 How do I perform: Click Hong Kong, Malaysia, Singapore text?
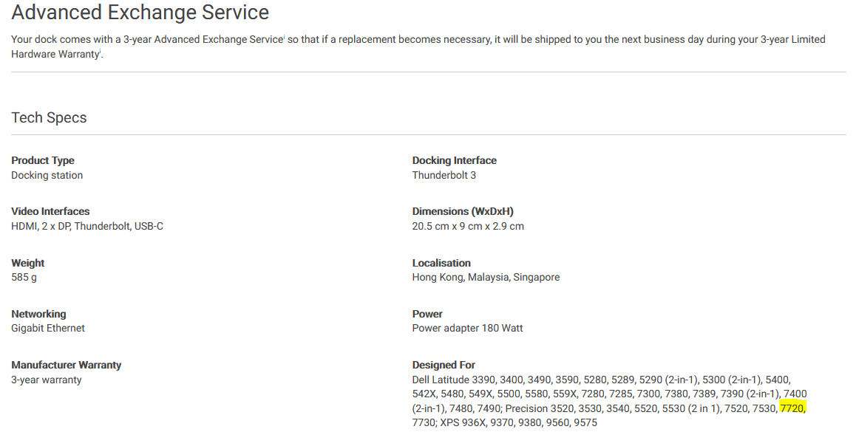[x=486, y=277]
